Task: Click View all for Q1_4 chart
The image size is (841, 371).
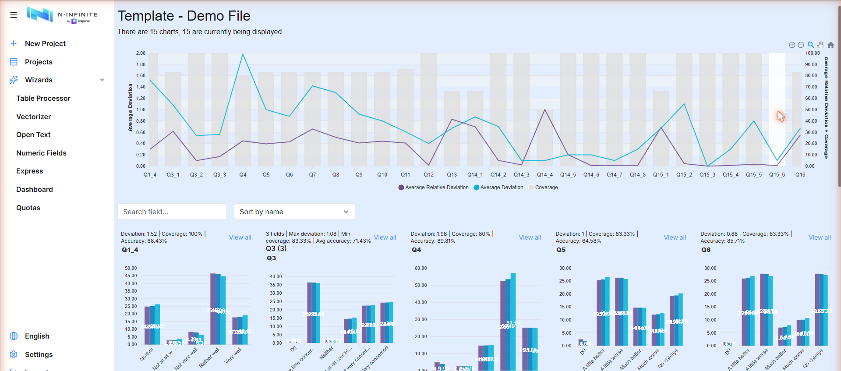Action: (x=240, y=237)
